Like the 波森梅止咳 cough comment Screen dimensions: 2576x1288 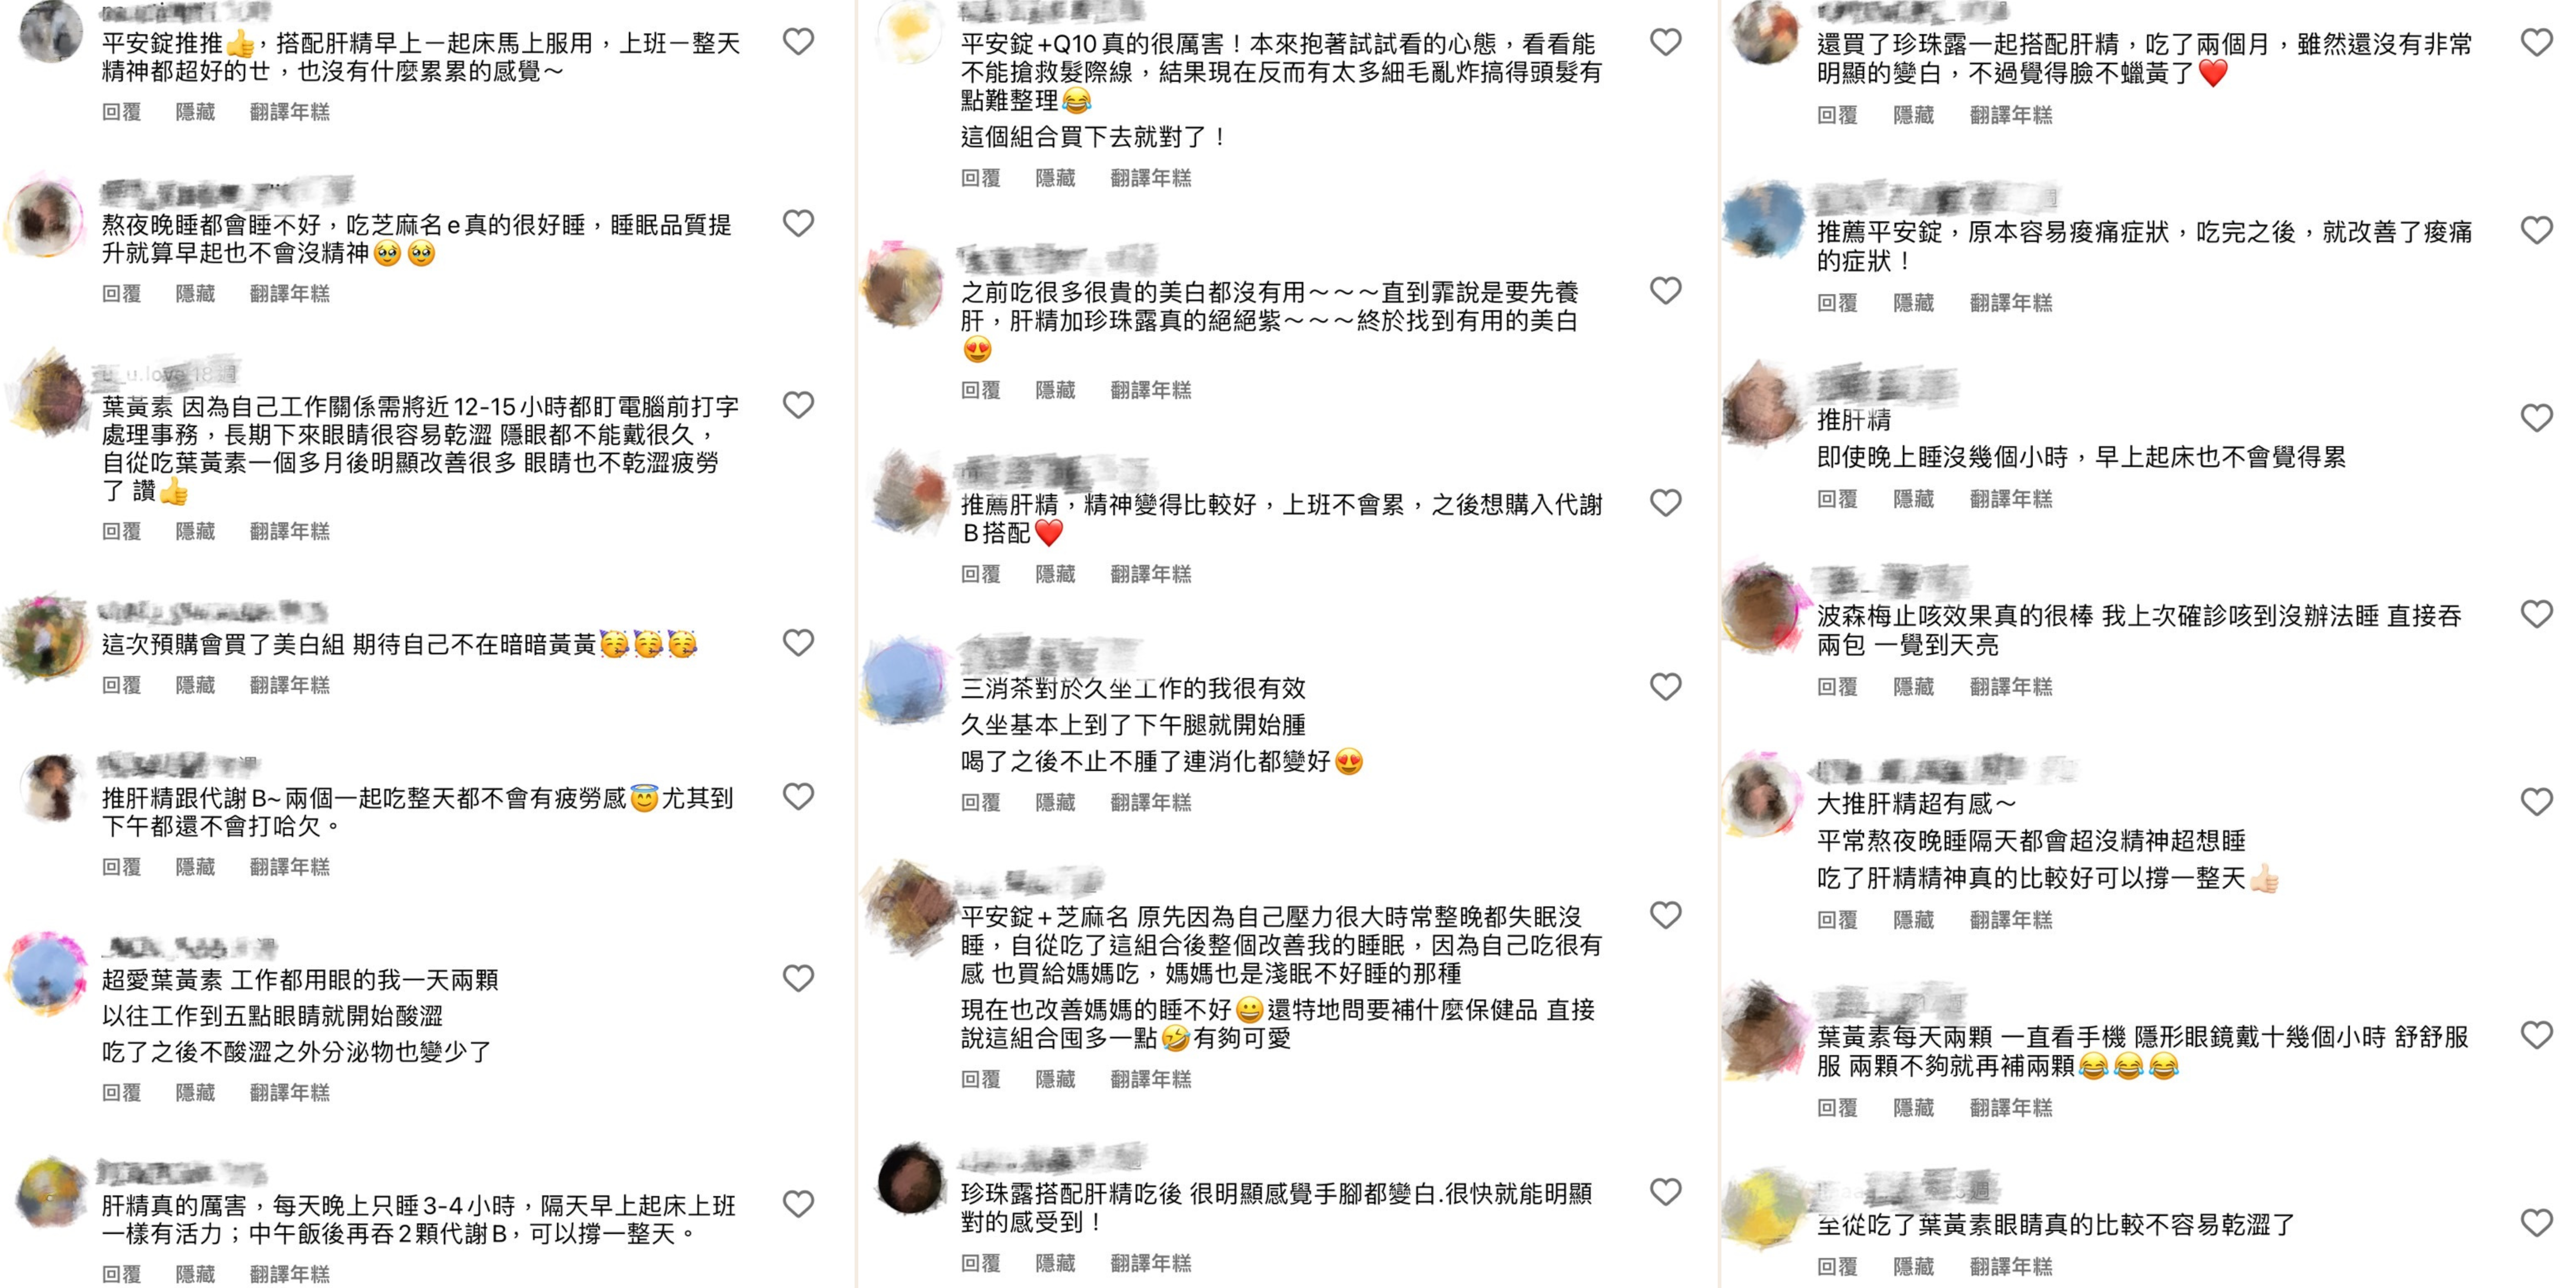point(2536,614)
